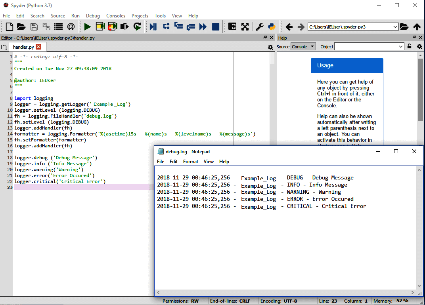This screenshot has width=425, height=305.
Task: Run cell and advance icon
Action: [113, 26]
